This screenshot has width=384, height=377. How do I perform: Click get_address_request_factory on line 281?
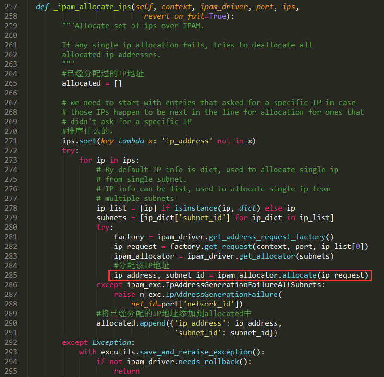pyautogui.click(x=267, y=237)
